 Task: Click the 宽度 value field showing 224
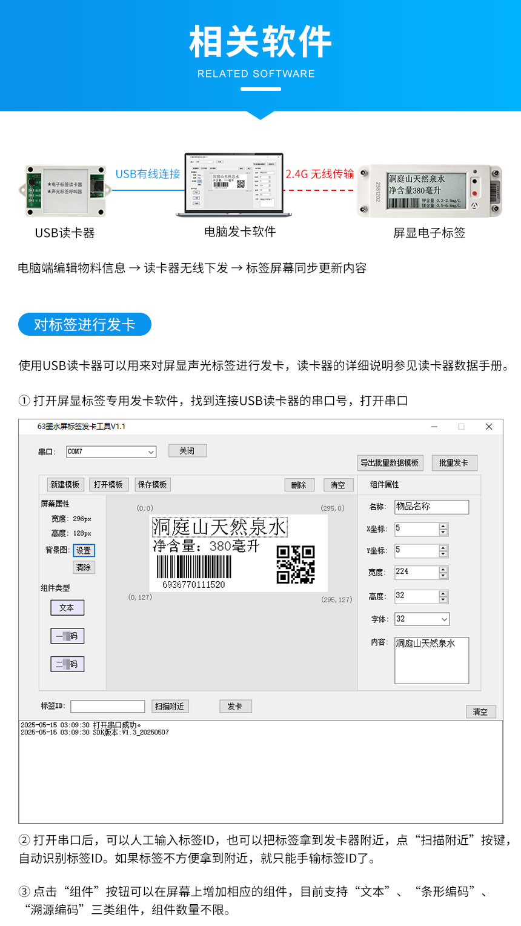[416, 572]
